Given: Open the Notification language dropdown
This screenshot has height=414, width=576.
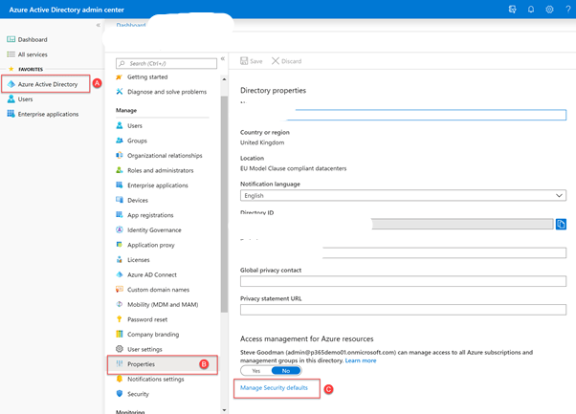Looking at the screenshot, I should [x=403, y=195].
